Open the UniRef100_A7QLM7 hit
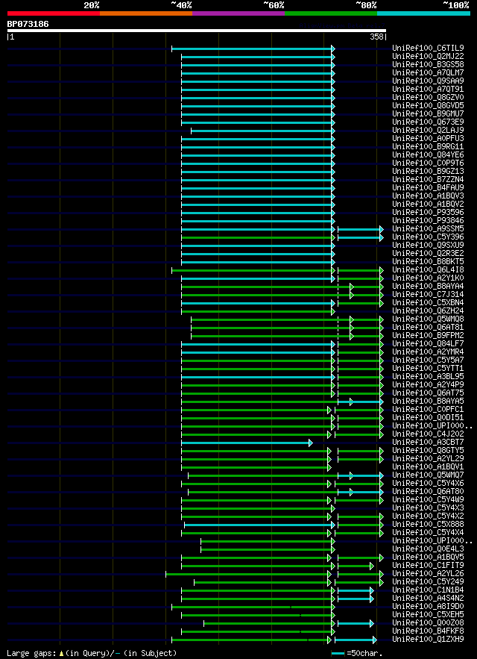This screenshot has height=659, width=477. click(x=428, y=73)
